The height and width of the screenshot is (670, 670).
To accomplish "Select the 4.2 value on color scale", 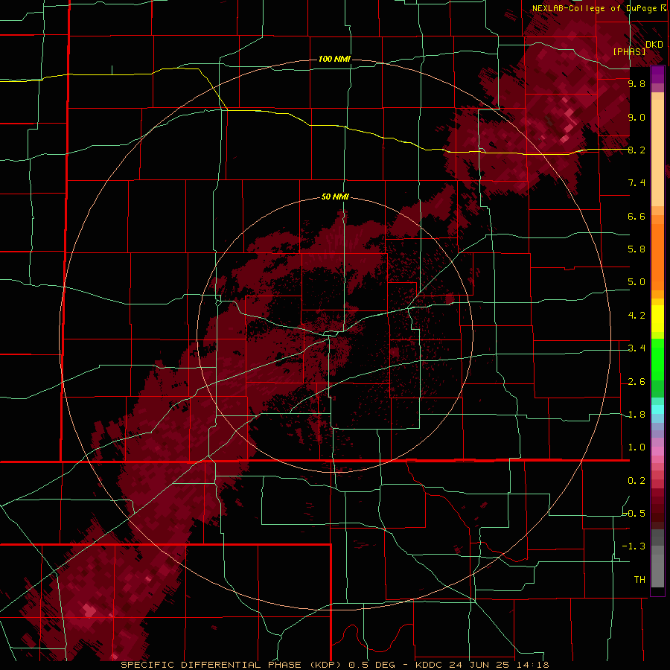I will coord(636,316).
